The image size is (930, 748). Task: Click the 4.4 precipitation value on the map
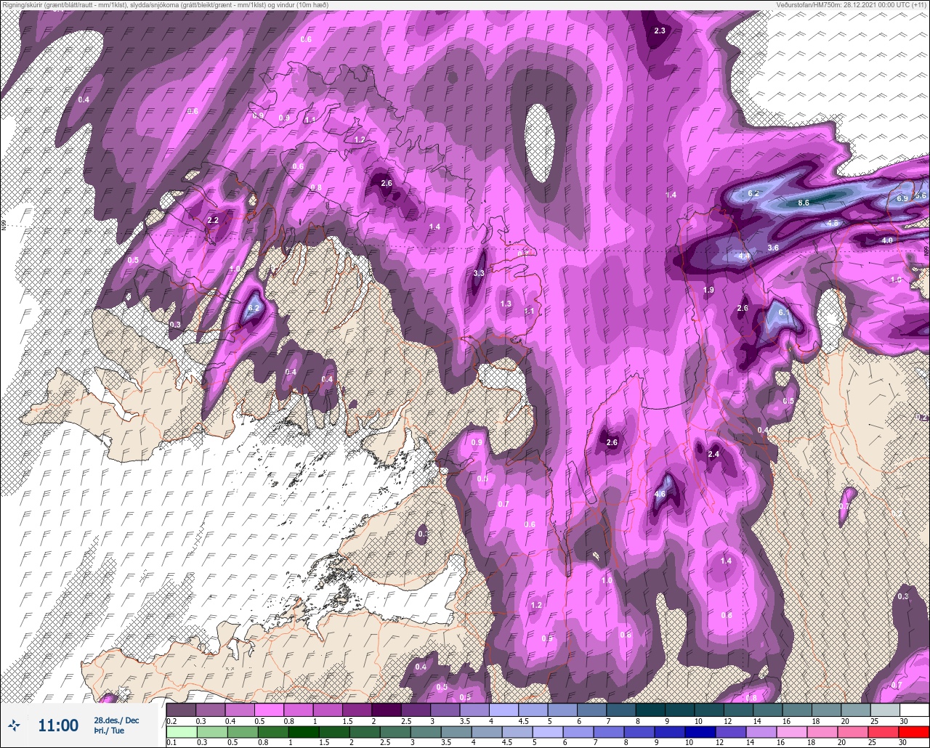pyautogui.click(x=744, y=256)
